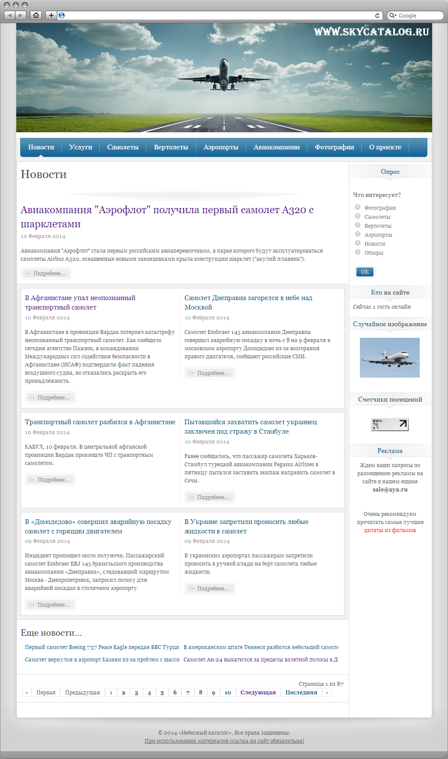Click the sale@2y2.ru advertising email
448x759 pixels.
pyautogui.click(x=390, y=489)
